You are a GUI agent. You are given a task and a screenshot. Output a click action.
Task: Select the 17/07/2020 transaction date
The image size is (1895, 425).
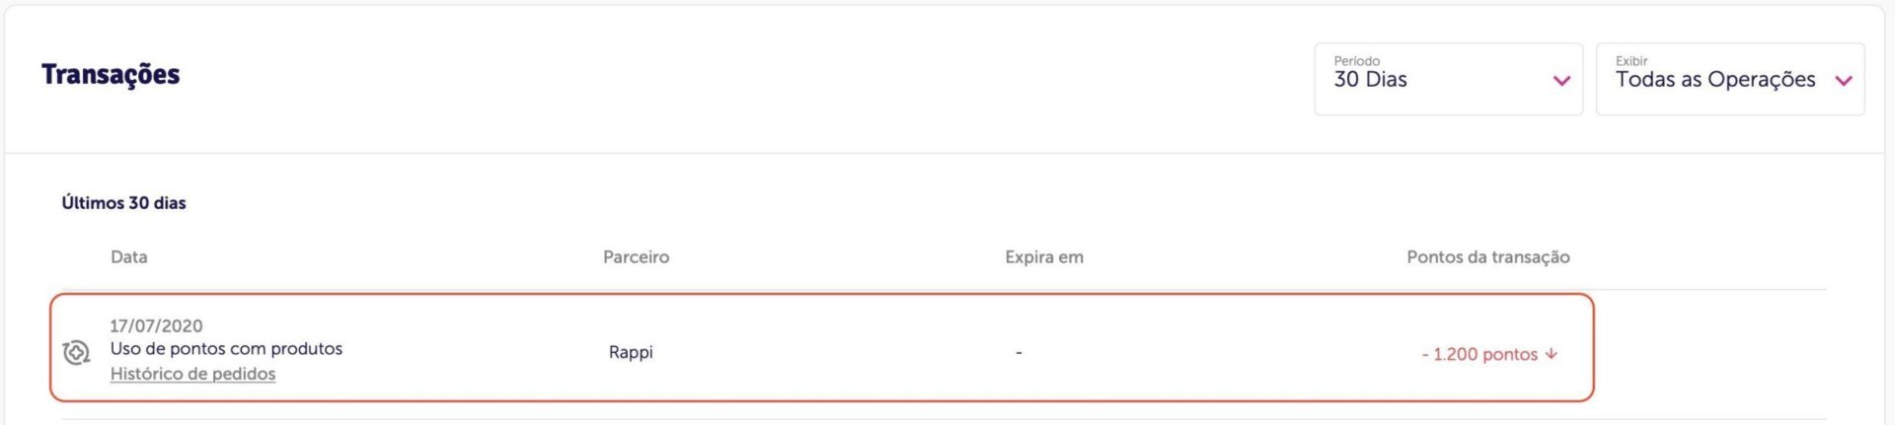coord(156,325)
